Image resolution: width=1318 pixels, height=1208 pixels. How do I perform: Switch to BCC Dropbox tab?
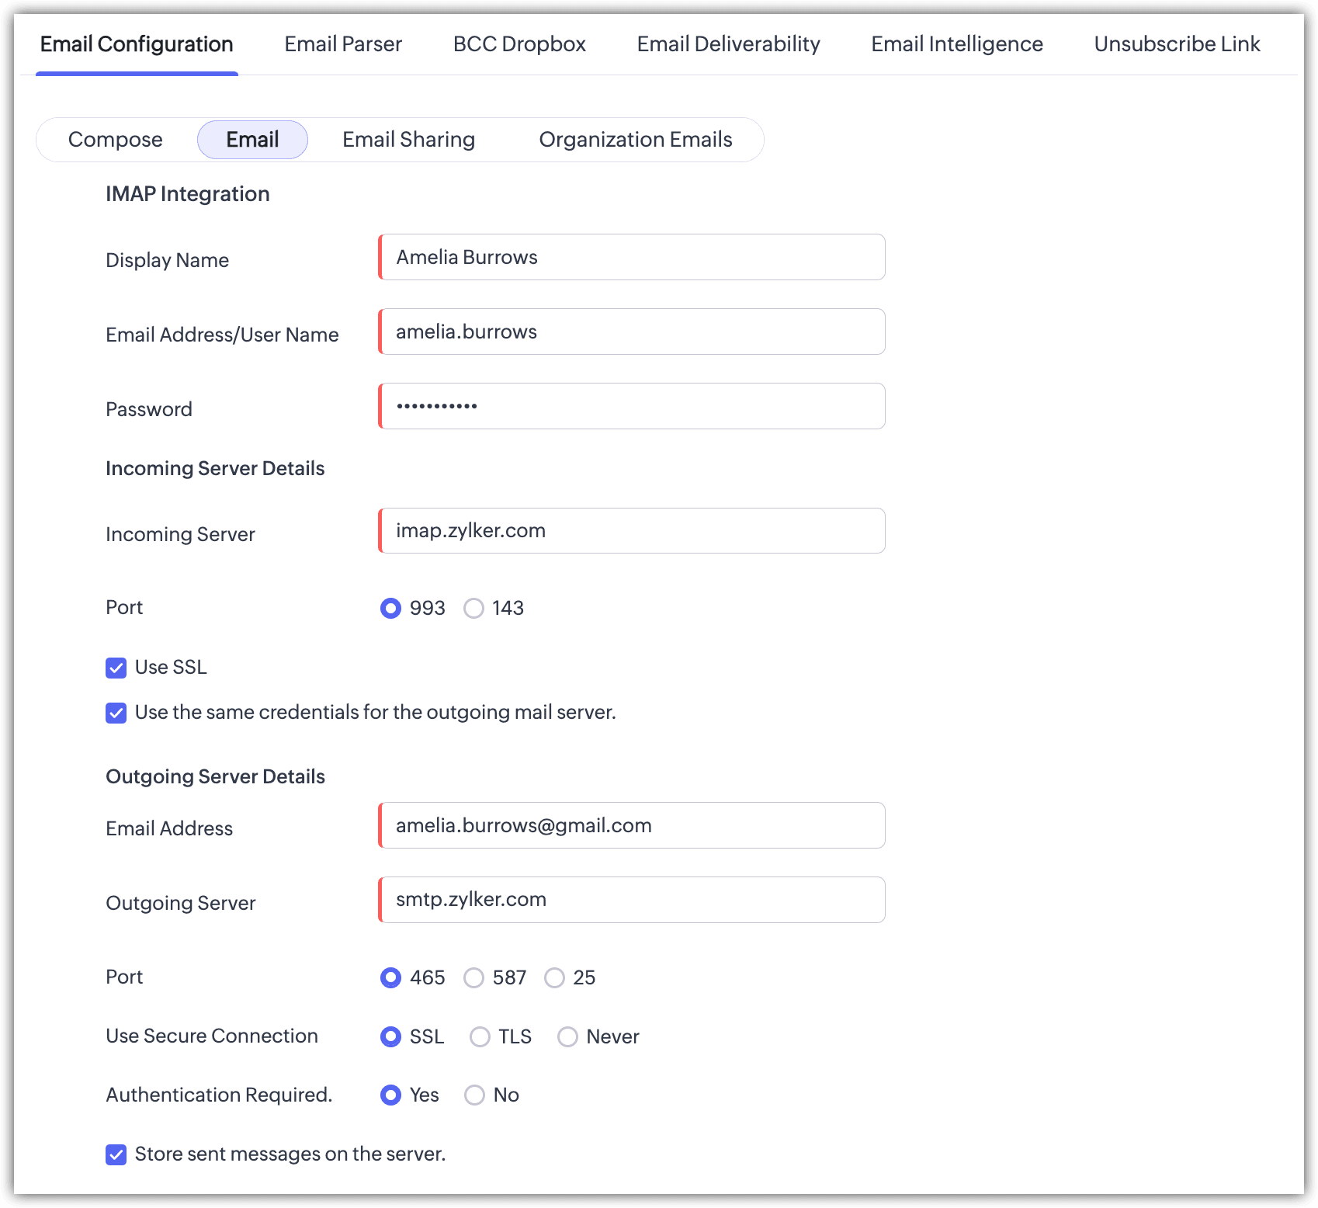[x=519, y=44]
